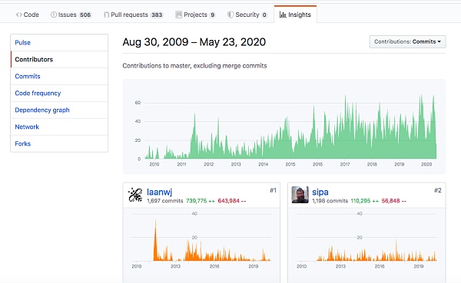Visit the laanwj profile link
Image resolution: width=461 pixels, height=283 pixels.
coord(159,192)
